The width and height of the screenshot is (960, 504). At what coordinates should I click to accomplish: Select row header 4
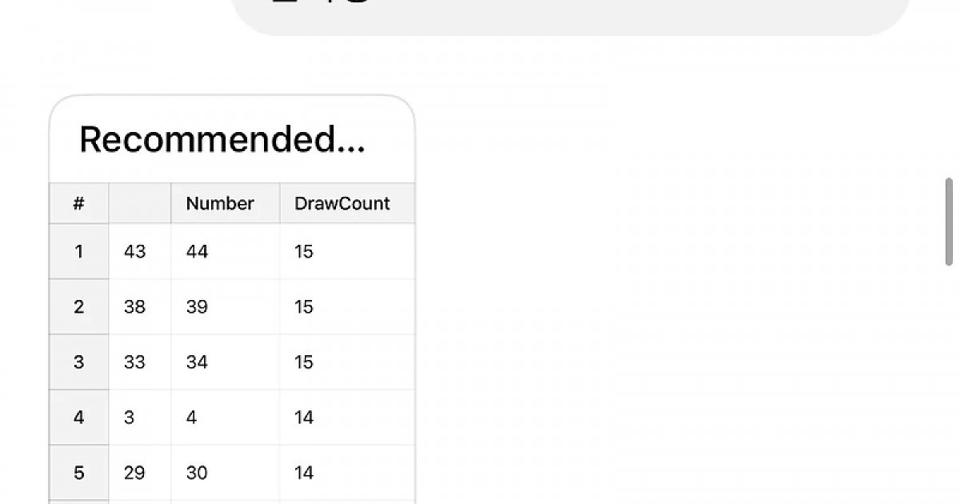tap(78, 418)
